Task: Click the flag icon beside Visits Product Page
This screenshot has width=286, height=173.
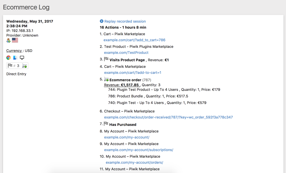Action: (x=106, y=59)
